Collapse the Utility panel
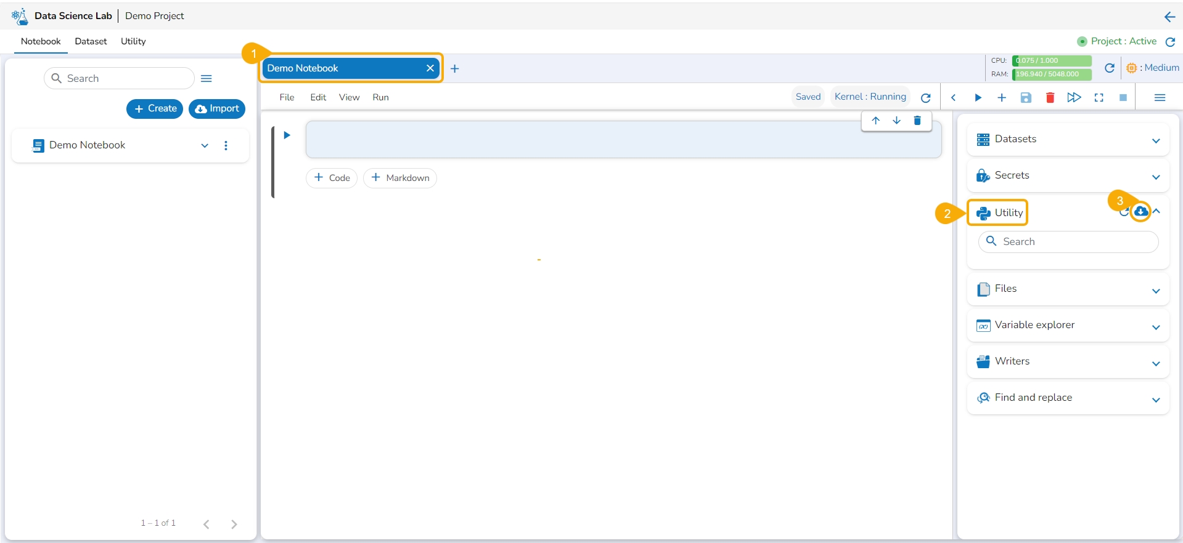 pos(1156,211)
